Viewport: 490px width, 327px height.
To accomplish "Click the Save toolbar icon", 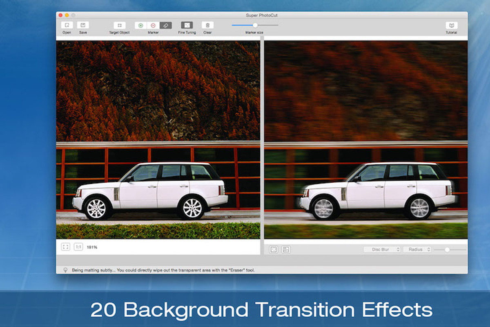I will pos(83,25).
